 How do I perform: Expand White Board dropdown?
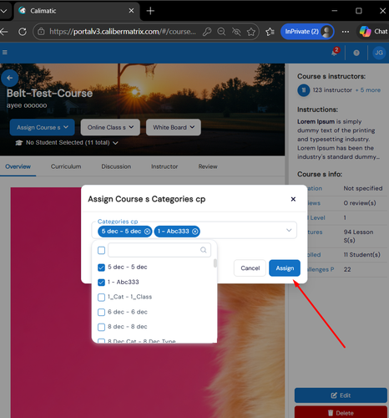coord(174,127)
